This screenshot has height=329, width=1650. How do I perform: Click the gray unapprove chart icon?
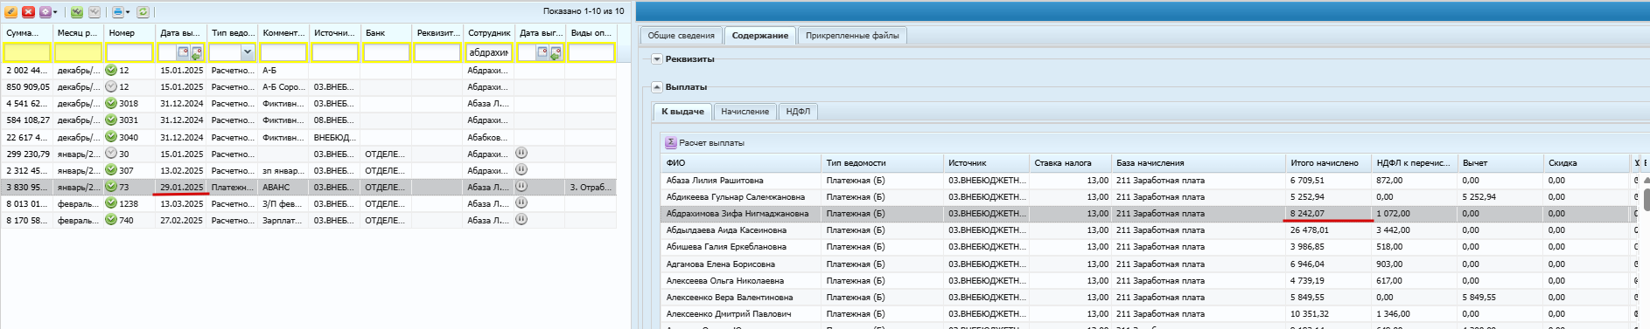click(94, 11)
